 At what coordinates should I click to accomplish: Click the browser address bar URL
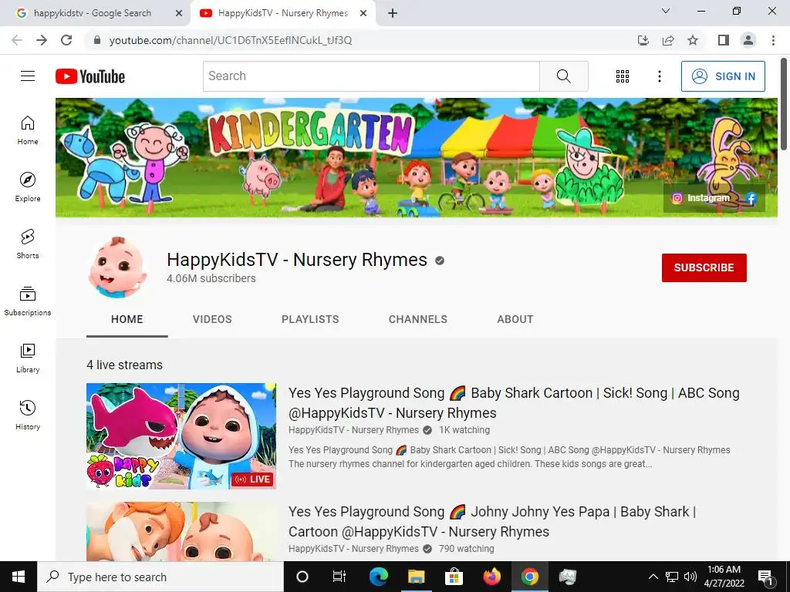(231, 40)
